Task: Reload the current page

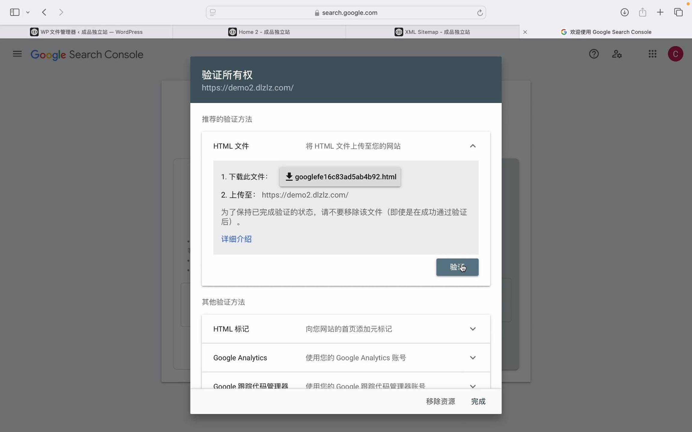Action: pos(480,13)
